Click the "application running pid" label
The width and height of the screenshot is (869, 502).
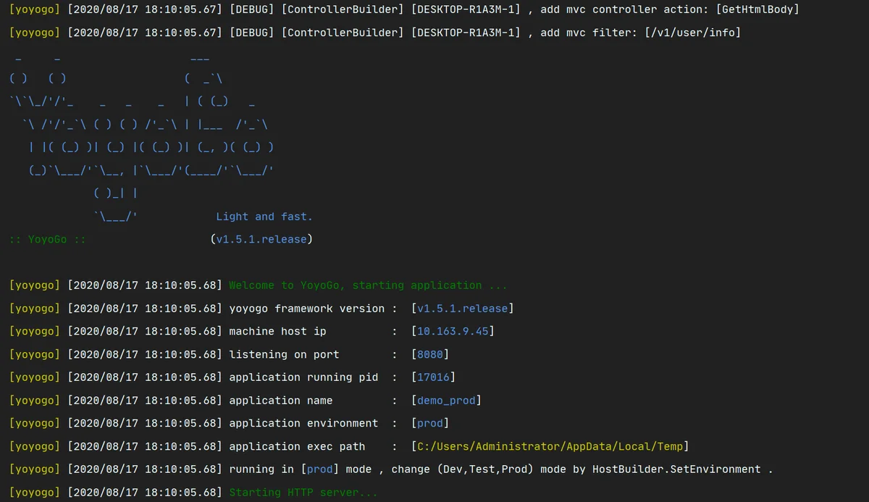pos(303,377)
